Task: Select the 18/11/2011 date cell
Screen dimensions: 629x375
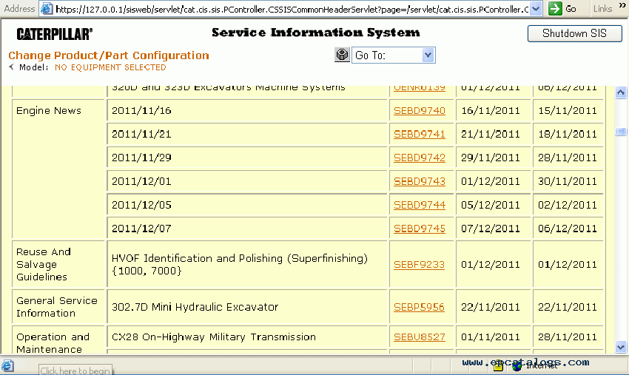Action: tap(568, 135)
